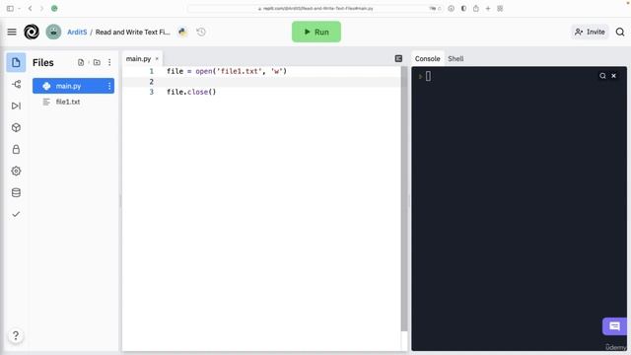Show browser tab overview grid
Image resolution: width=631 pixels, height=355 pixels.
click(x=500, y=8)
